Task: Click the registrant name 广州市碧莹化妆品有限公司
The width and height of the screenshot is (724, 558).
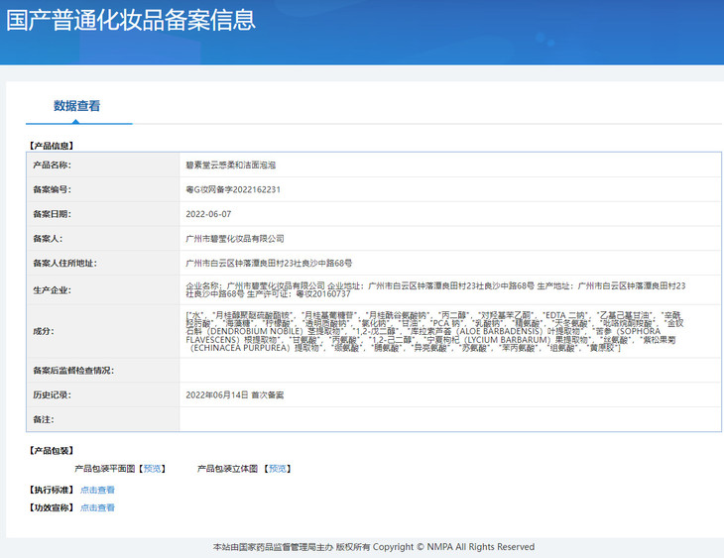Action: (235, 239)
